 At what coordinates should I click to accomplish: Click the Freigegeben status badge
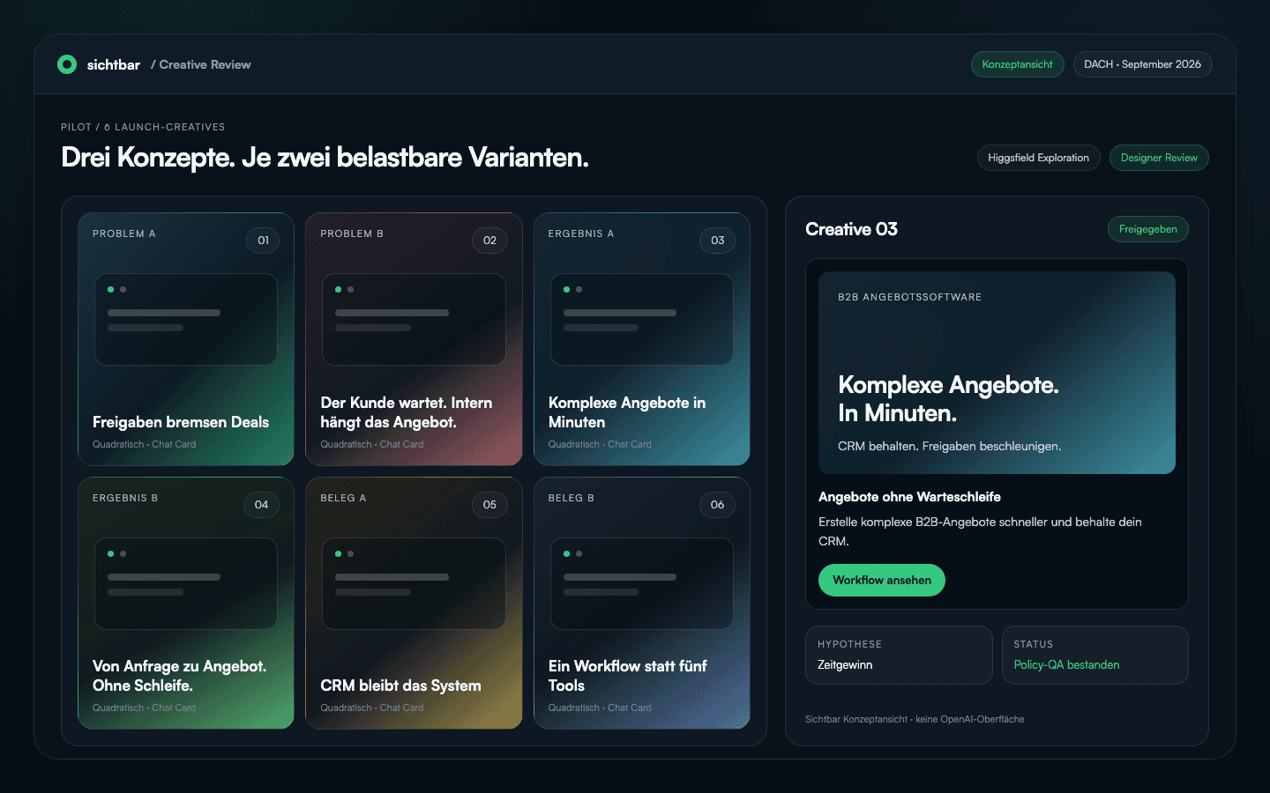coord(1147,229)
